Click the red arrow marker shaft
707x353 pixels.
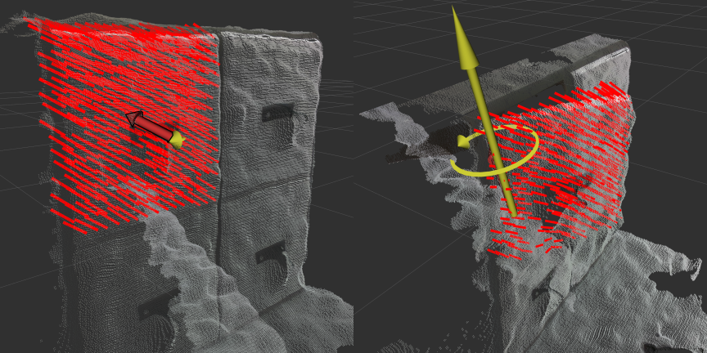pos(154,127)
